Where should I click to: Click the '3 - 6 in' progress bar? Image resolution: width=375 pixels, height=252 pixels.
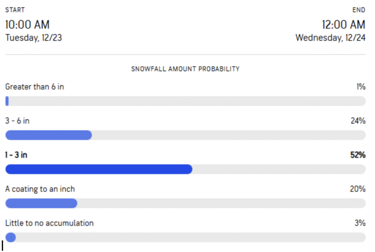pyautogui.click(x=185, y=135)
